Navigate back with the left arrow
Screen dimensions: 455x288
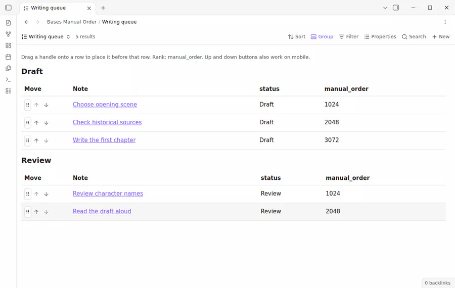coord(26,22)
